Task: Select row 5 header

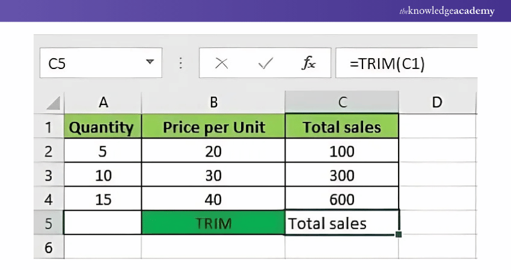Action: click(x=49, y=223)
